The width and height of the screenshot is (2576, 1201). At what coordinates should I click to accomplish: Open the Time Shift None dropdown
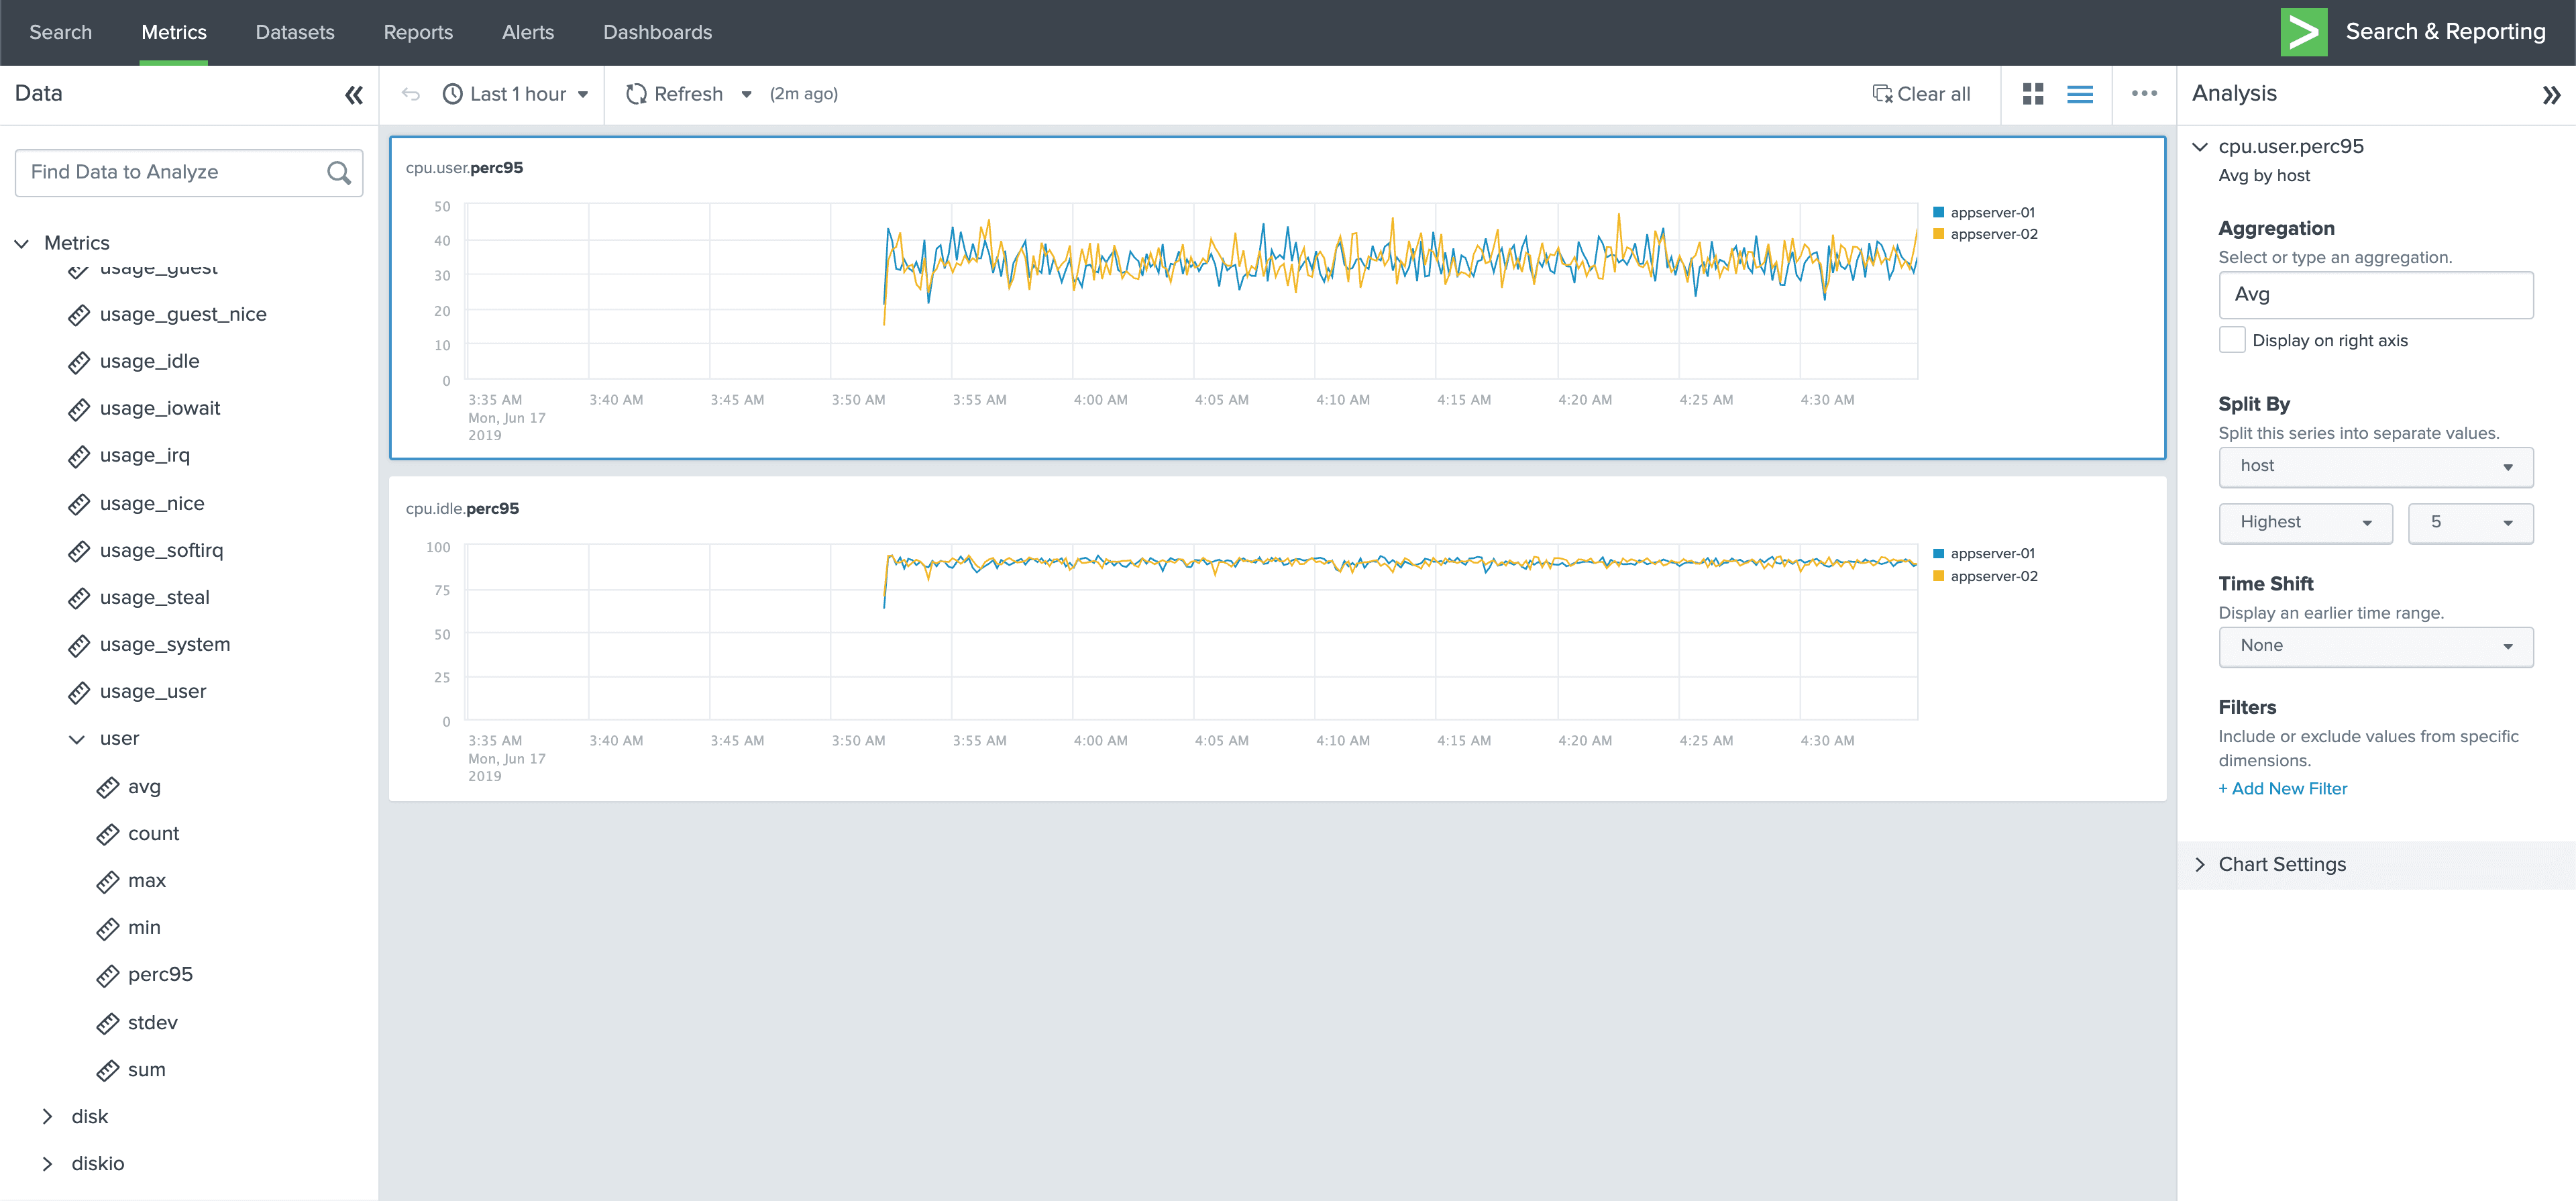(x=2374, y=646)
